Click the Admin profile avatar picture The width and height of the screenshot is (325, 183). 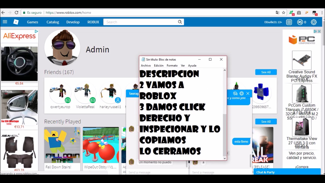pyautogui.click(x=62, y=48)
